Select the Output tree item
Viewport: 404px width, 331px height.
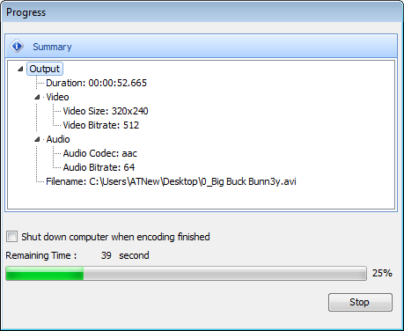click(45, 69)
